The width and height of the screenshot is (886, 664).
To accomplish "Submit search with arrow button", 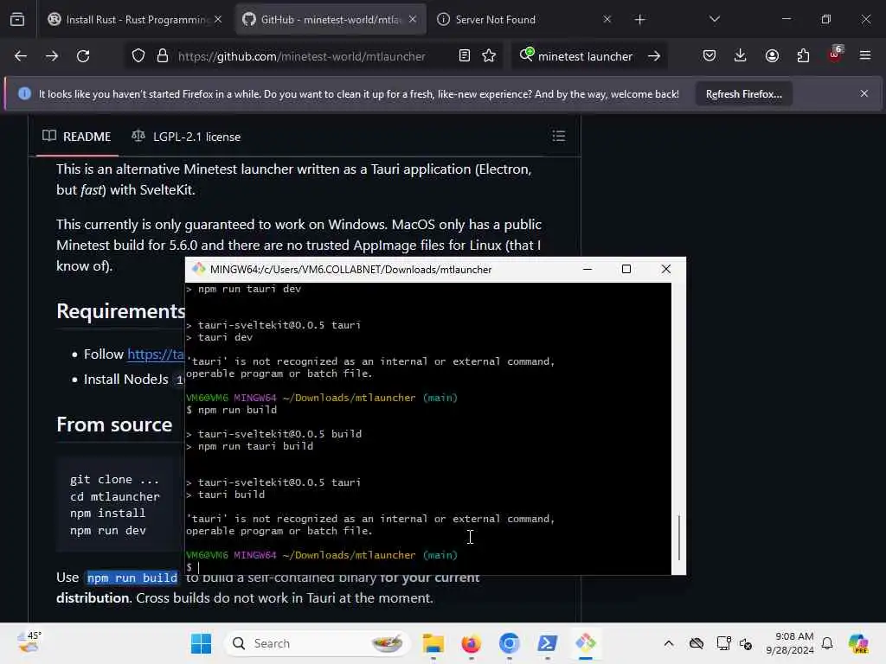I will point(654,56).
